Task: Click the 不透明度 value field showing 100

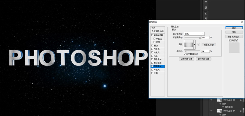Action: coord(205,37)
